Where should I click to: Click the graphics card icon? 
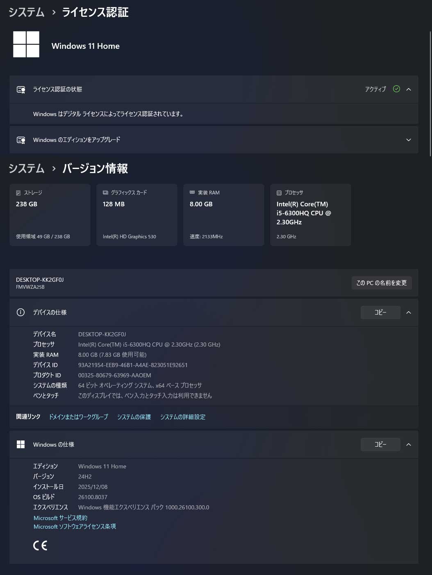click(105, 193)
